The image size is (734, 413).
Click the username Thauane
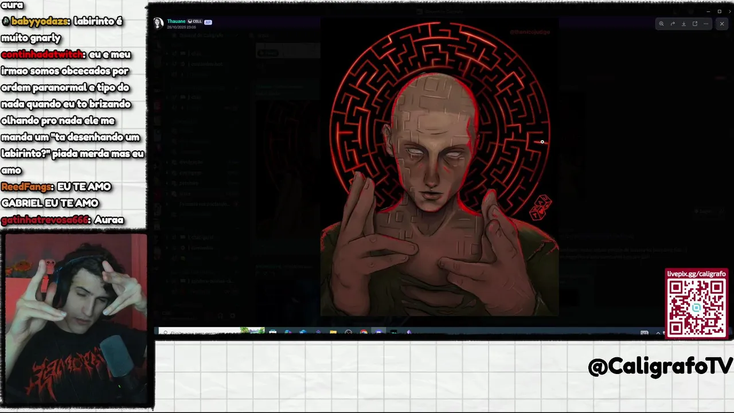(x=176, y=21)
